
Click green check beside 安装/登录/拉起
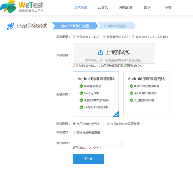pyautogui.click(x=81, y=86)
